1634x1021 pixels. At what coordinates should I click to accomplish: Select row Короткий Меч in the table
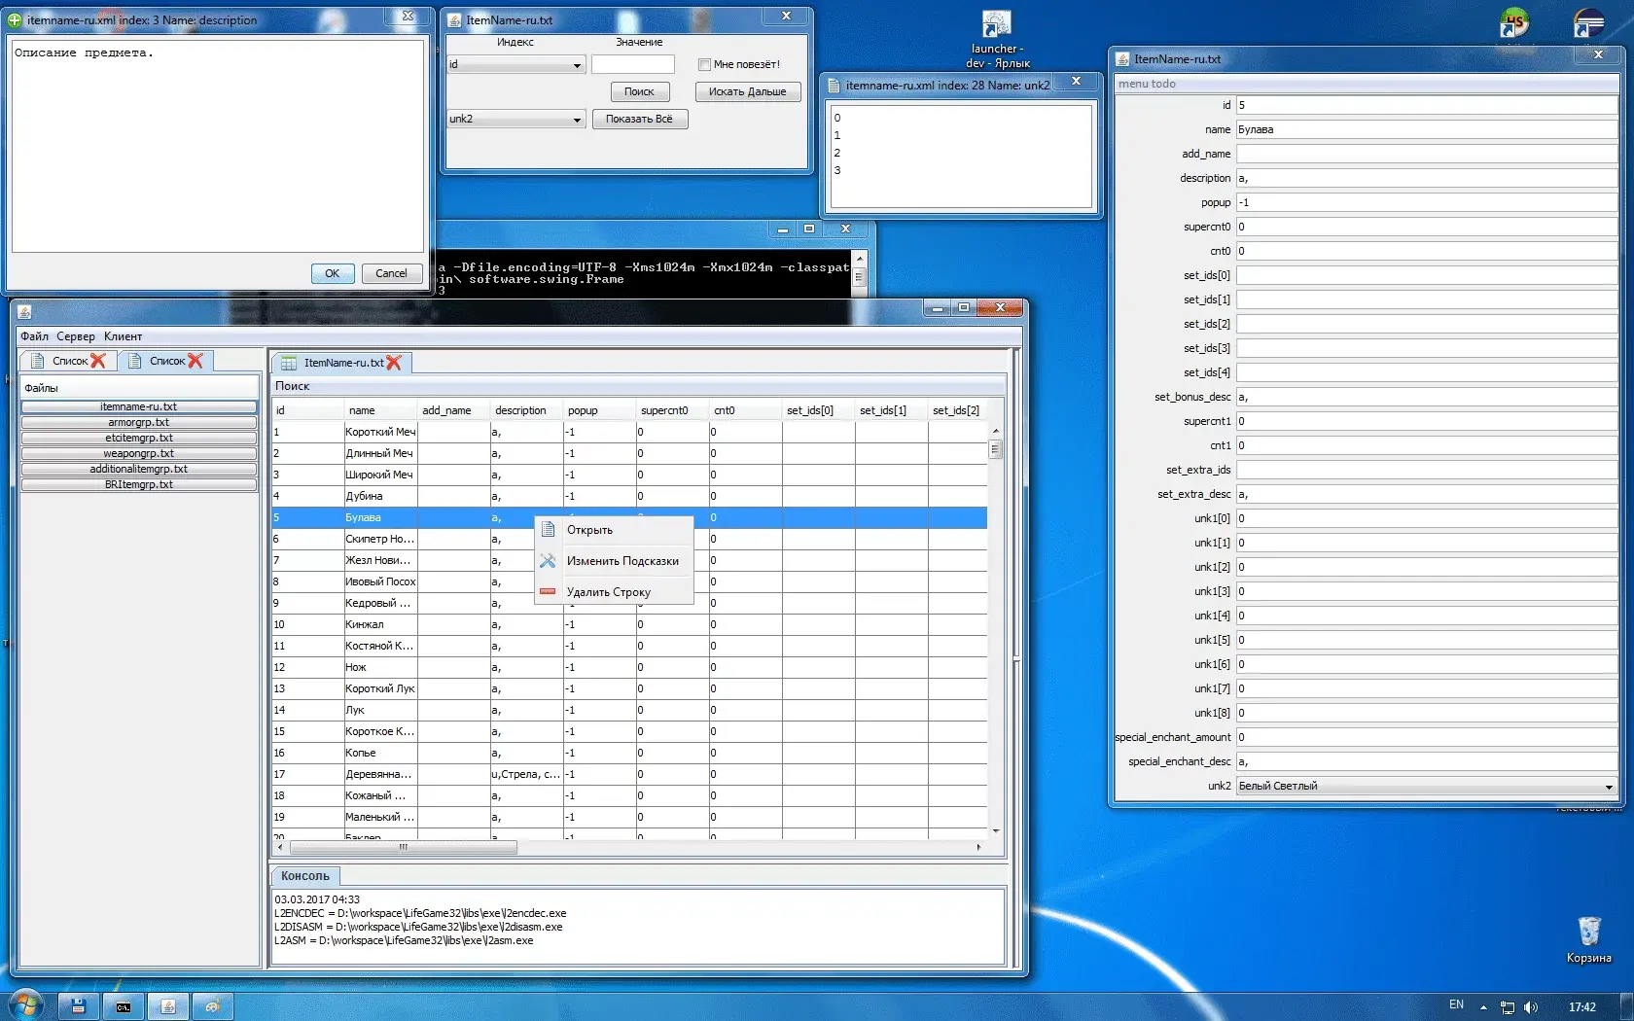click(629, 432)
